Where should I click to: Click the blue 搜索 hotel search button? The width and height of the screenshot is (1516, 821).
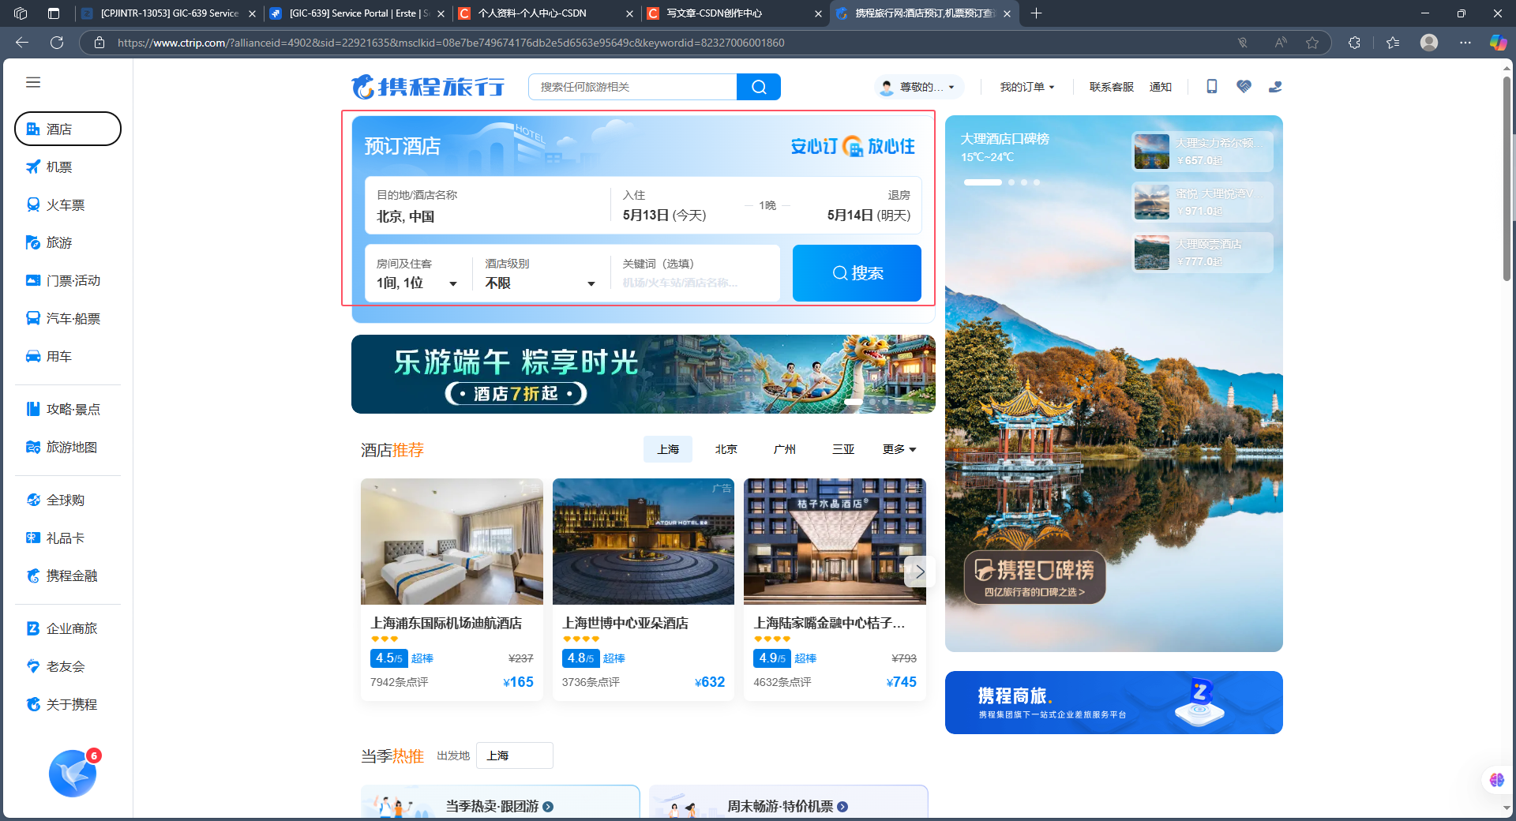tap(857, 273)
